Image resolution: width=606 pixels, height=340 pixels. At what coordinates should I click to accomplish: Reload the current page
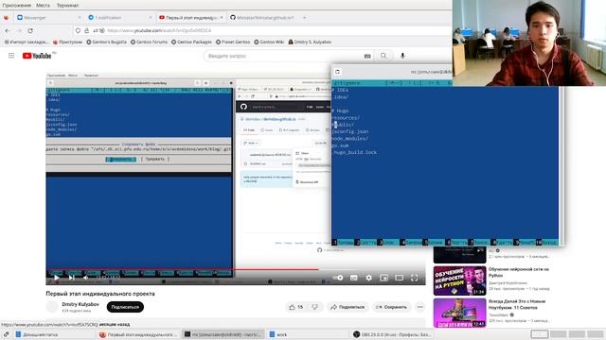tap(30, 30)
